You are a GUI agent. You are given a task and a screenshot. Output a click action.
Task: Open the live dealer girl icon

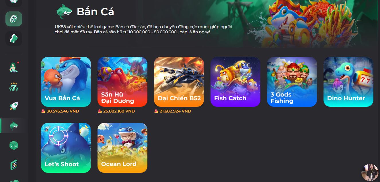(14, 67)
